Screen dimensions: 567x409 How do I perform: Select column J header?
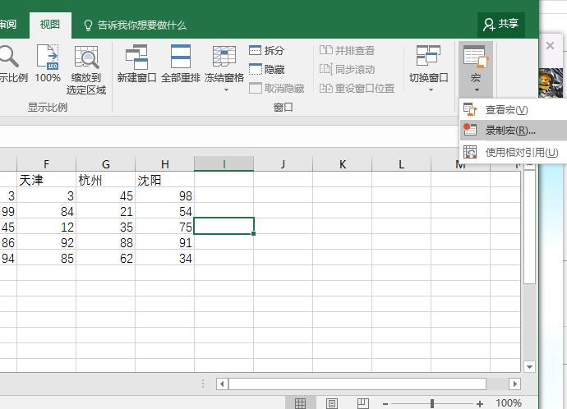pyautogui.click(x=283, y=164)
